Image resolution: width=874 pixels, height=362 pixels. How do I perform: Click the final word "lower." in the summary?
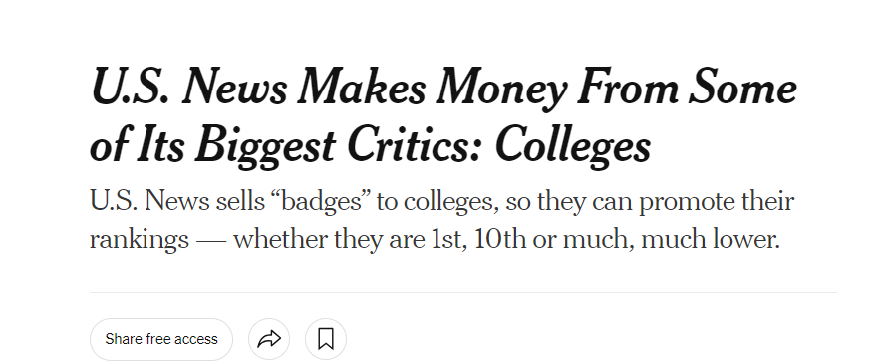click(x=745, y=240)
